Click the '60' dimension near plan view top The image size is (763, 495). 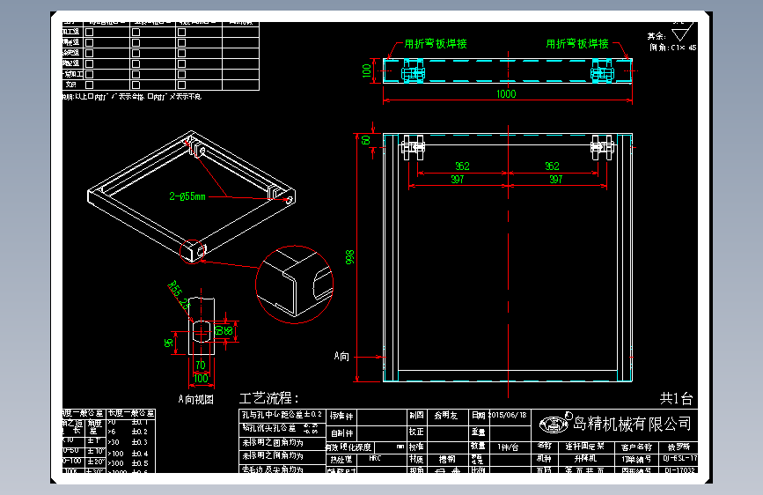(x=365, y=140)
